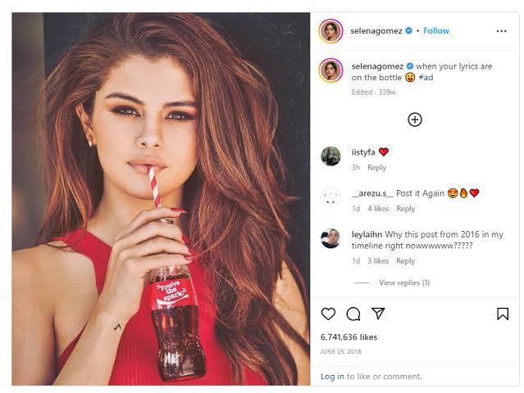View the 6,741,636 likes list
Viewport: 524px width, 393px height.
(x=349, y=337)
